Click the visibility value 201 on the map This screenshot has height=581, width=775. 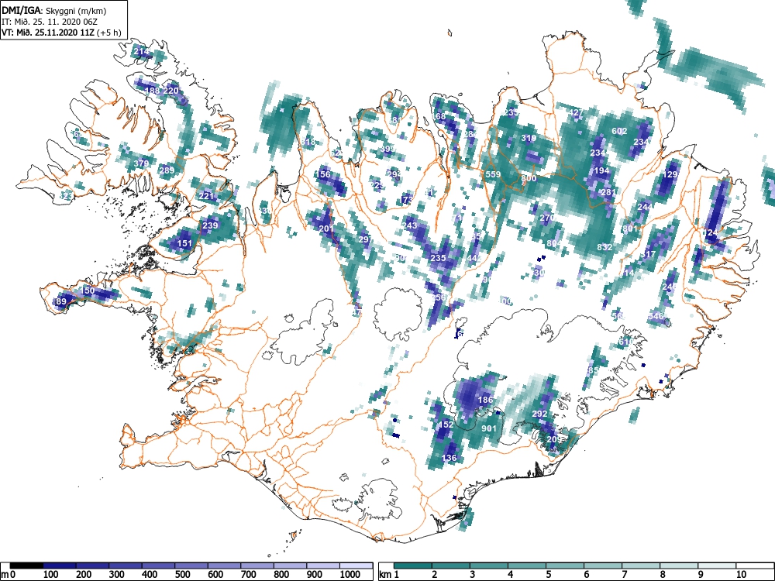[x=326, y=229]
